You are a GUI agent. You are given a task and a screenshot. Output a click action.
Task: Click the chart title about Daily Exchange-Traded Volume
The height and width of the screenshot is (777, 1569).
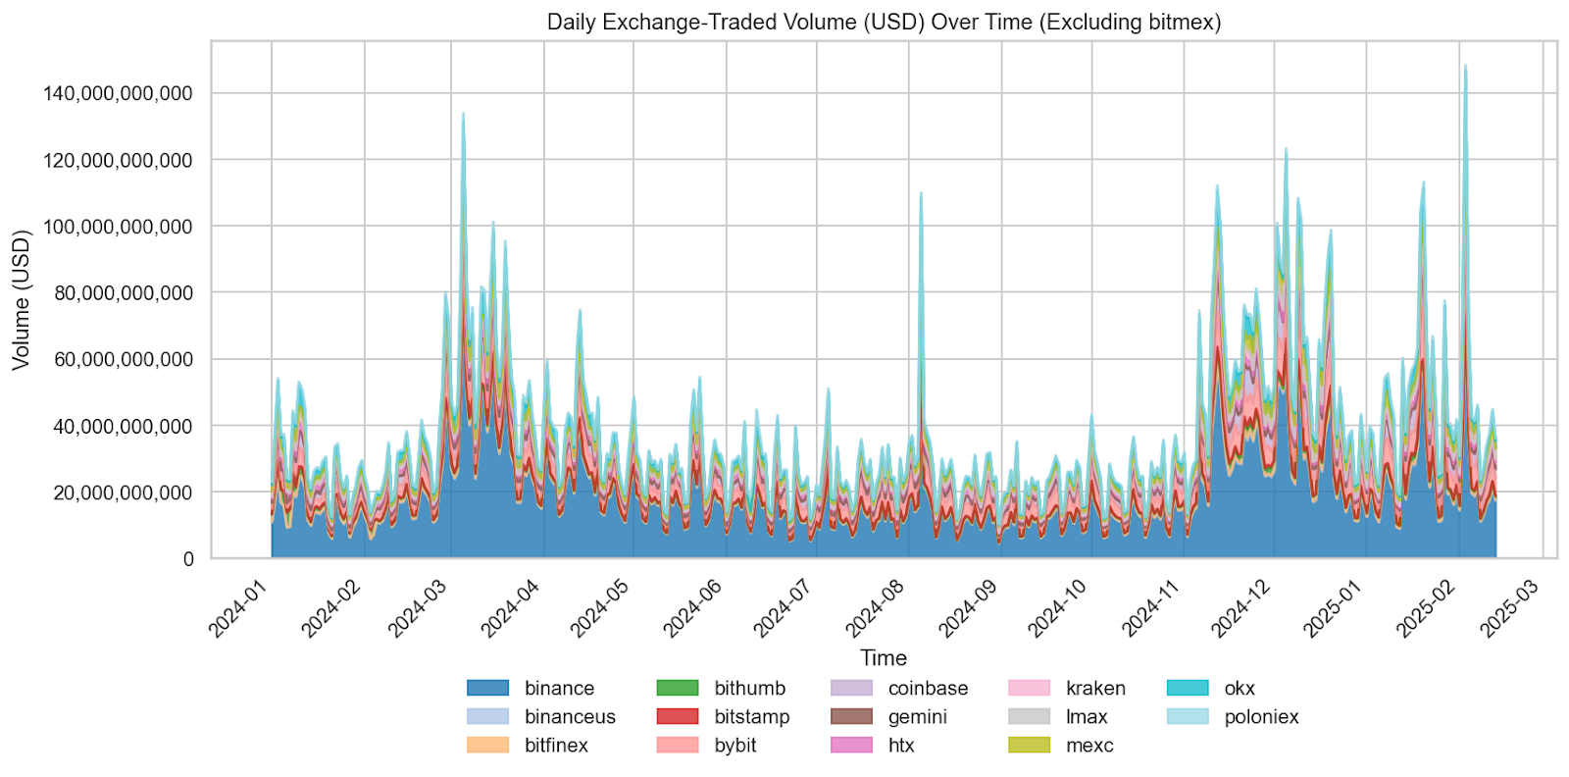point(884,23)
